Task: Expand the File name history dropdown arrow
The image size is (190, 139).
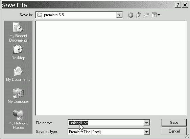Action: 146,123
